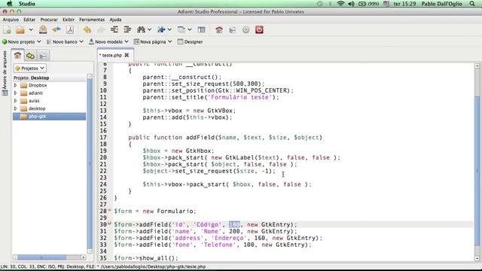Image resolution: width=482 pixels, height=271 pixels.
Task: Click the blue and orange arrows toolbar icon
Action: 56,30
